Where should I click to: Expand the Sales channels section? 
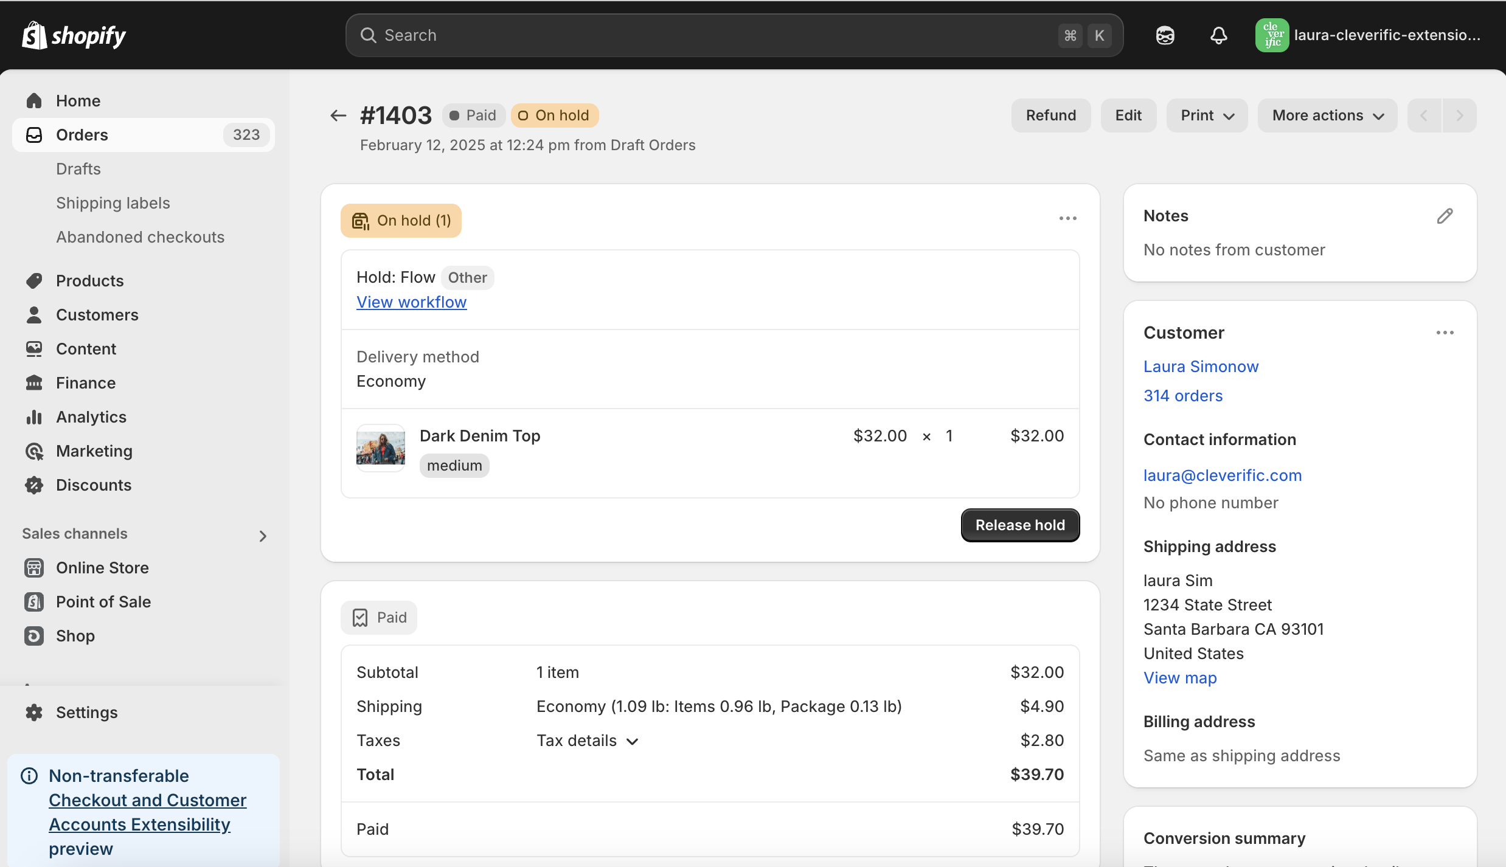click(263, 536)
